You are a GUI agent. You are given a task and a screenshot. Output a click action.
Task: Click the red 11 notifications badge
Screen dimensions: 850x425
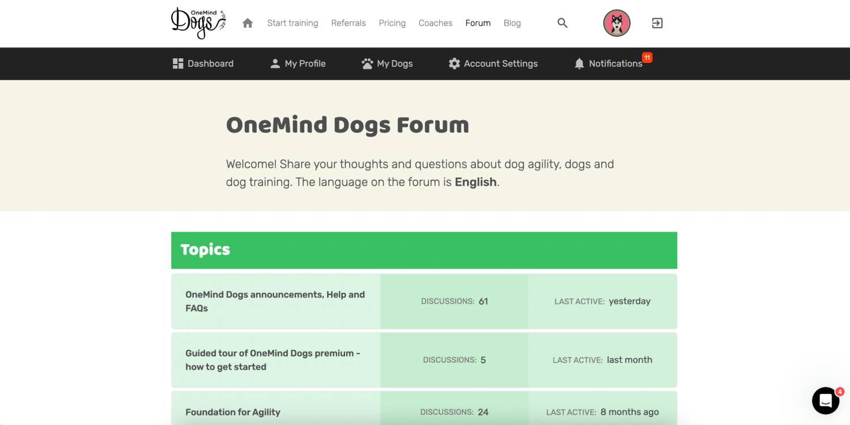(647, 57)
